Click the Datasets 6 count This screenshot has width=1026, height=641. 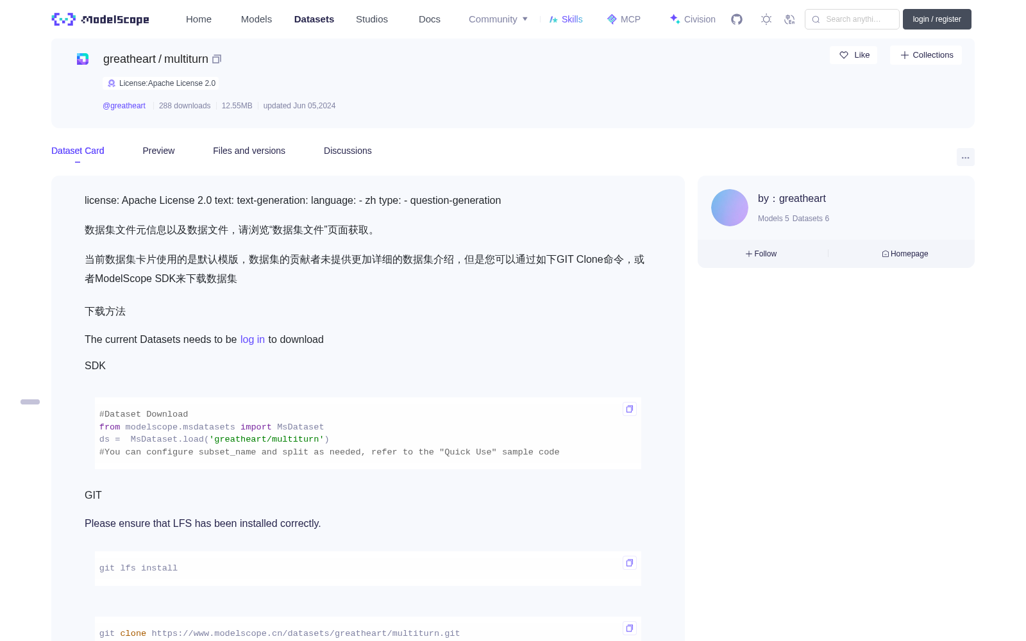(811, 219)
